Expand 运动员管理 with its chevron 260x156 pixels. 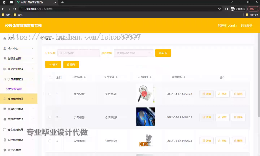coord(32,150)
